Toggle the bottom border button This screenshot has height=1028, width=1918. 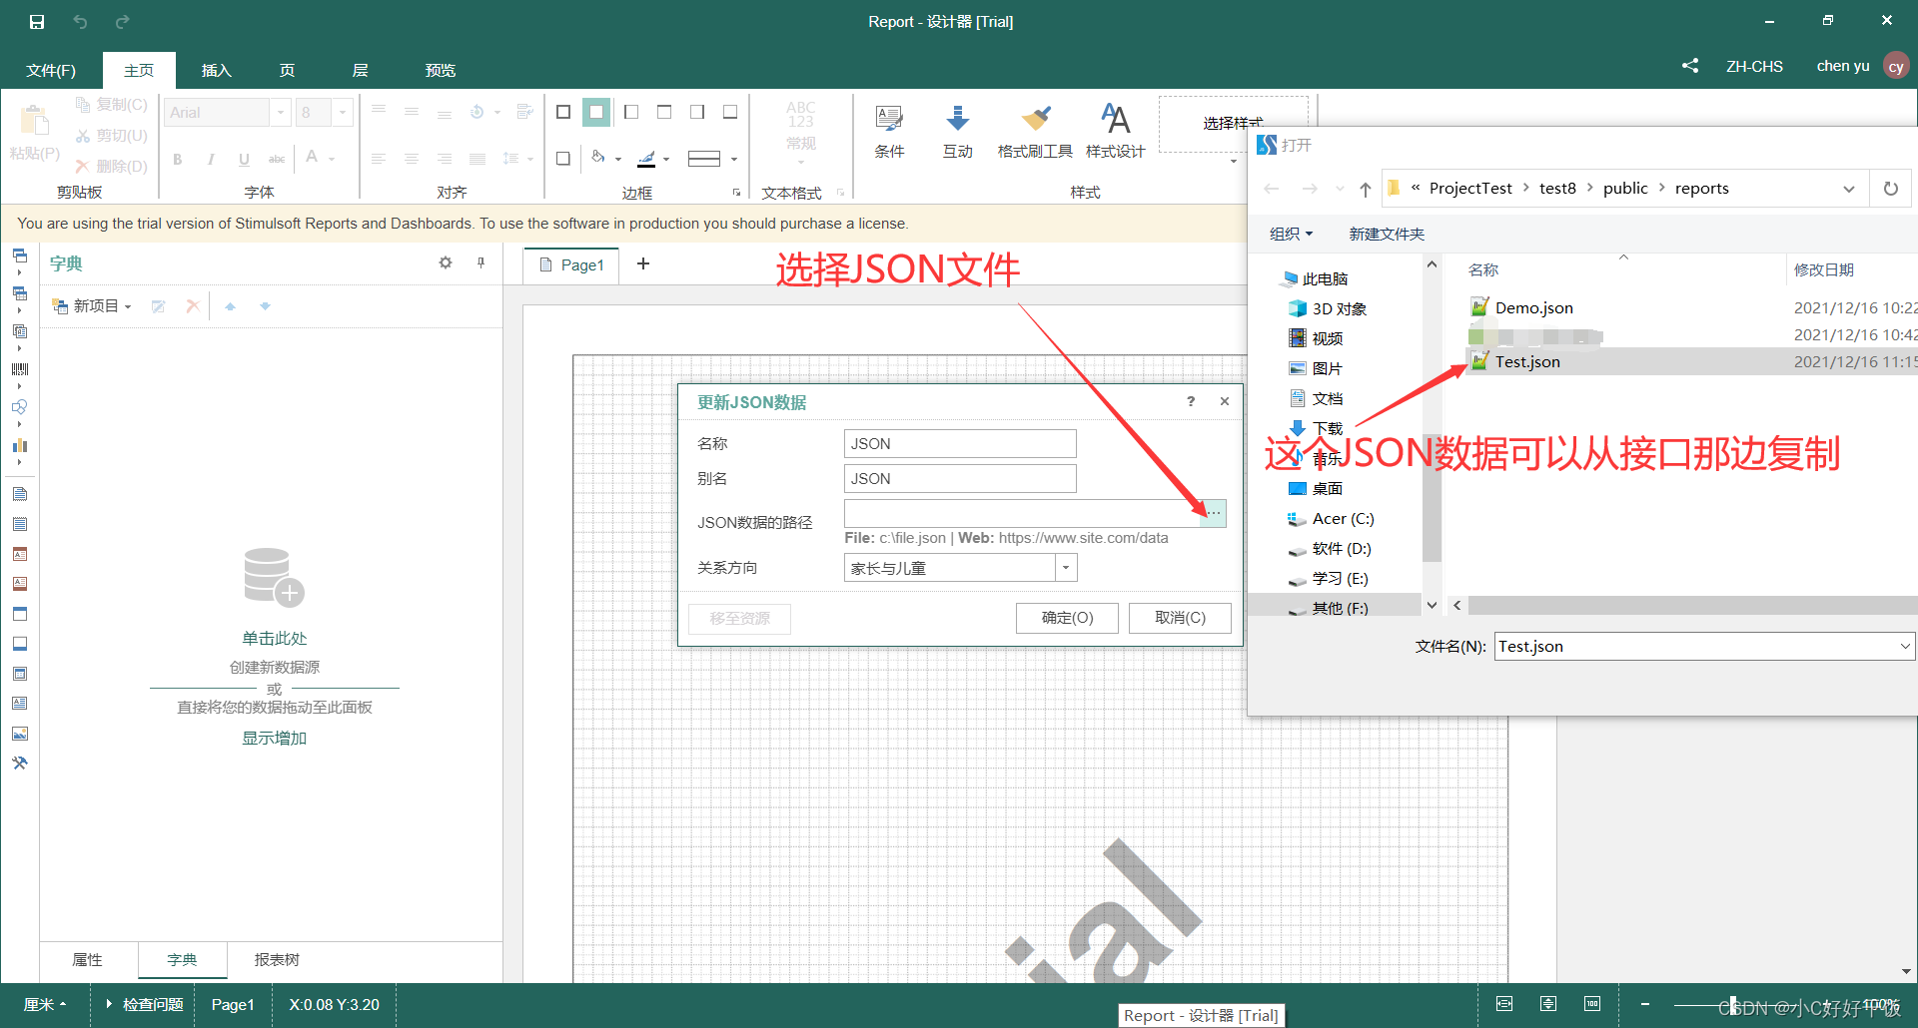pyautogui.click(x=730, y=112)
